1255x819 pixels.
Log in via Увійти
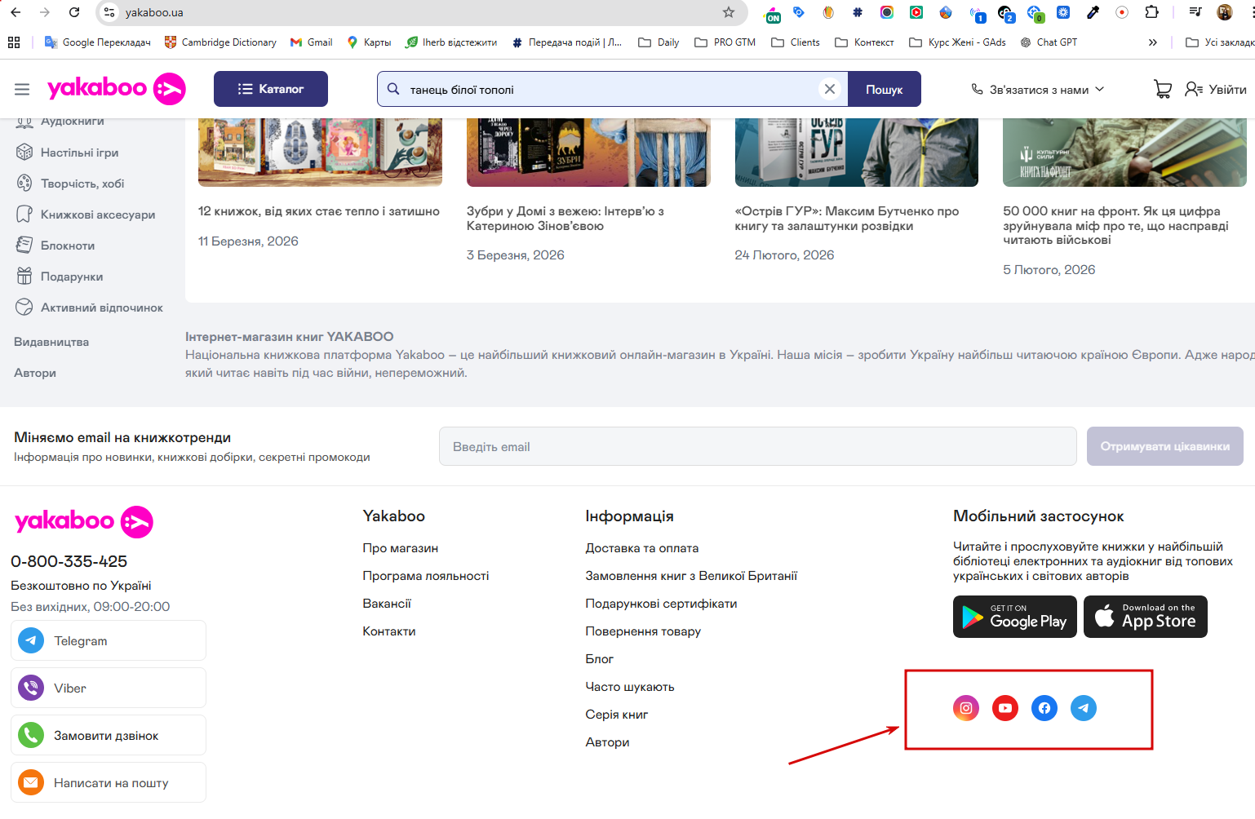pyautogui.click(x=1216, y=89)
